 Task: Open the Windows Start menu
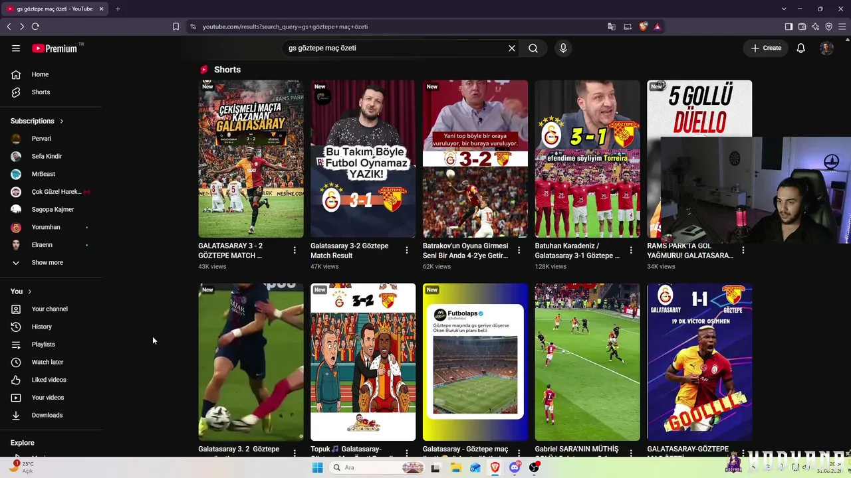[318, 467]
